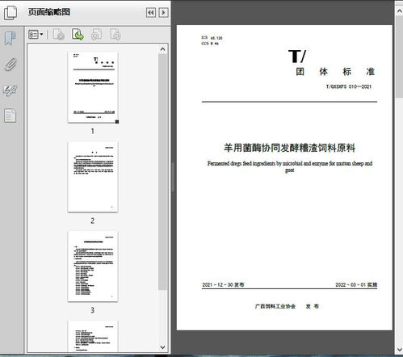Screen dimensions: 403x357
Task: Click the 页面缩略图 panel title
Action: point(49,12)
